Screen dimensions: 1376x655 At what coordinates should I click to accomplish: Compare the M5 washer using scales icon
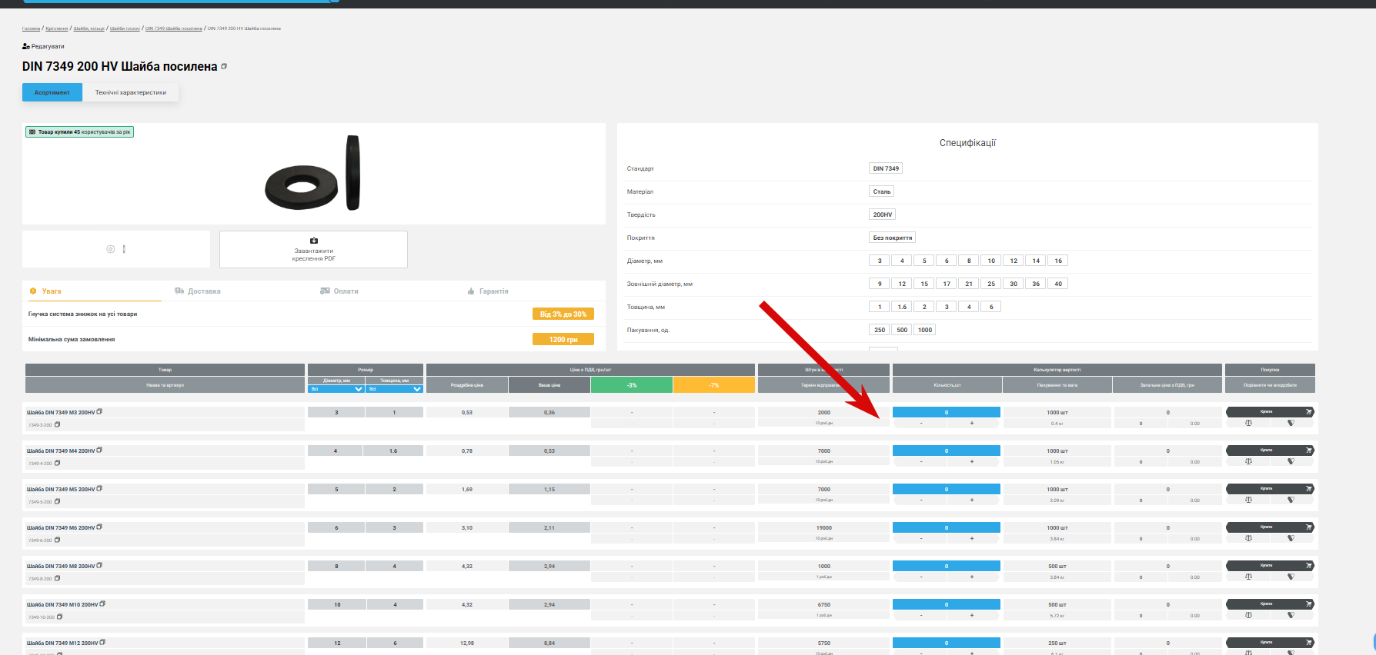click(1248, 500)
